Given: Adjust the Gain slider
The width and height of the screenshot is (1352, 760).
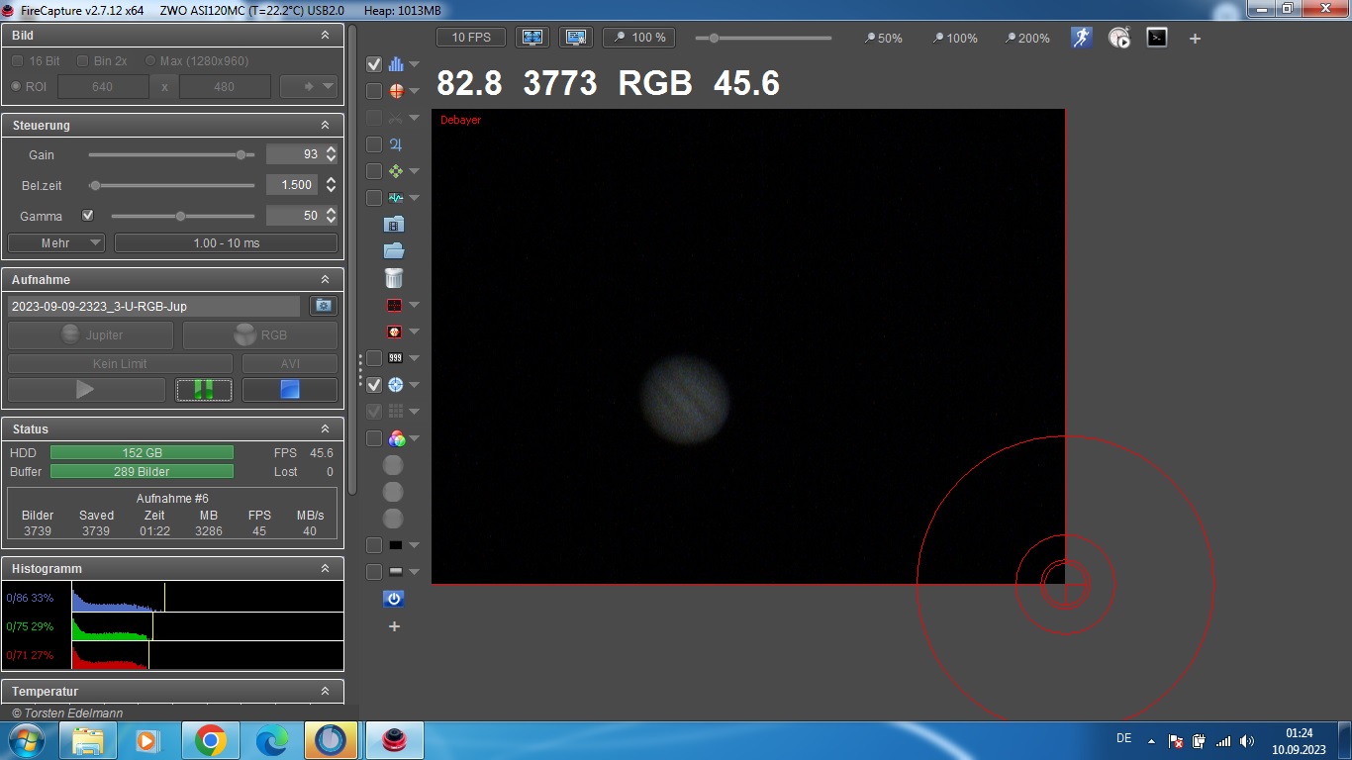Looking at the screenshot, I should pos(241,154).
